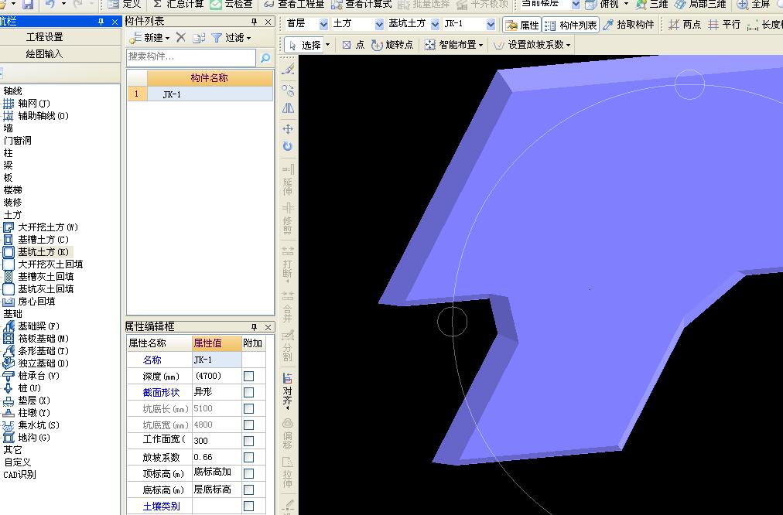Viewport: 783px width, 515px height.
Task: Open the JK-1 component dropdown
Action: click(491, 24)
